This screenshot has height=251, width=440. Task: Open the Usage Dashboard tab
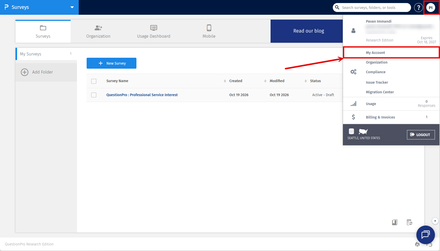pos(154,32)
